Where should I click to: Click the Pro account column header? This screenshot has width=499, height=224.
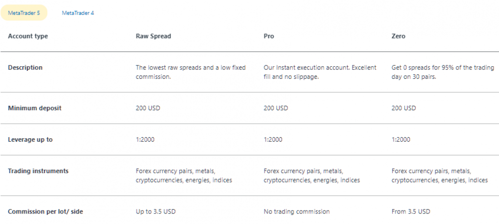click(x=269, y=36)
